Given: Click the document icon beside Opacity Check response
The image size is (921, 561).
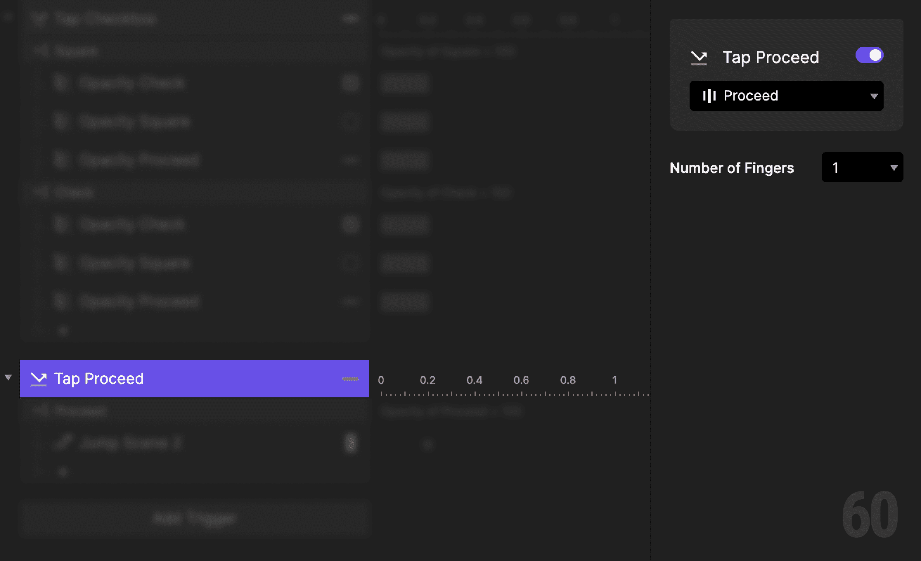Looking at the screenshot, I should click(x=61, y=83).
